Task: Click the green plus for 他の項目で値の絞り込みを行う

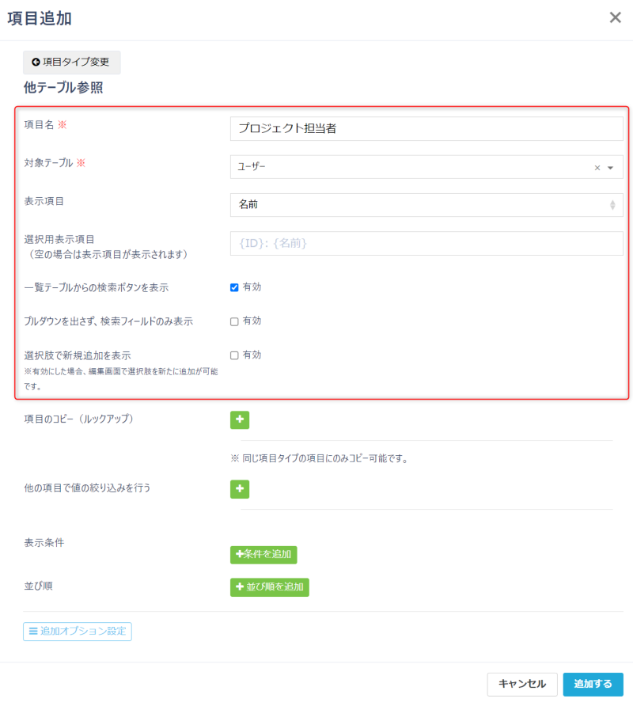Action: tap(239, 489)
